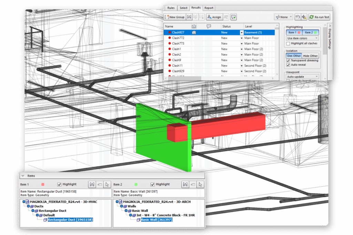
Task: Select Rectangular Duct [1965158] tree item
Action: coord(70,220)
